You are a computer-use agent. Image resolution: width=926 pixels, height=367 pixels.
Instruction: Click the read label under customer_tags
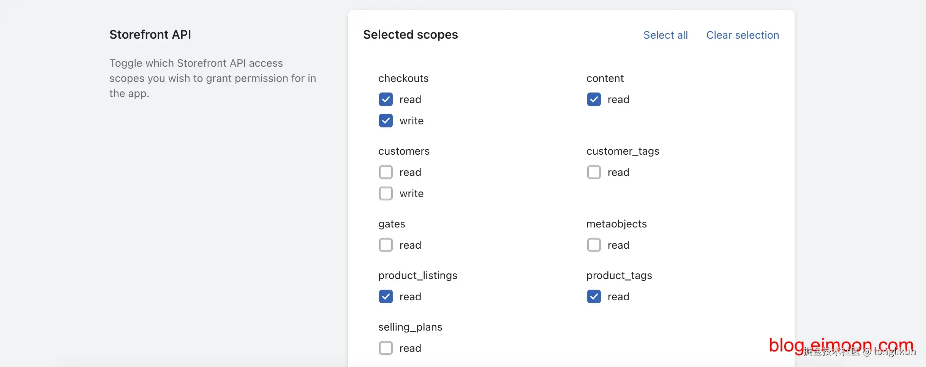[618, 172]
